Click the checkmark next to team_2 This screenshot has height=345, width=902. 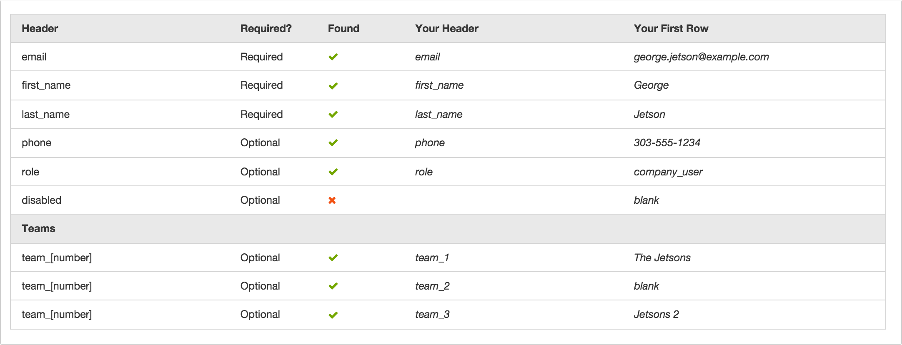pos(333,286)
